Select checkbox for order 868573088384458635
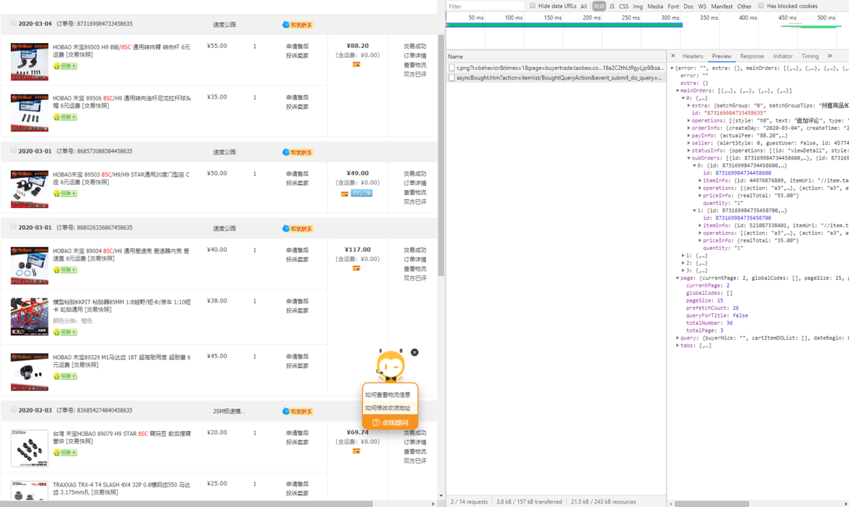849x507 pixels. 13,151
